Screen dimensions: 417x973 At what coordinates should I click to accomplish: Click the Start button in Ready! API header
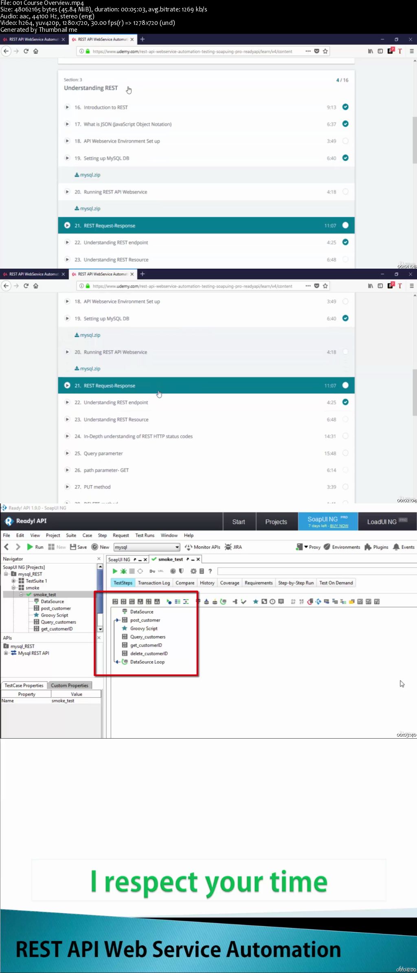pyautogui.click(x=239, y=522)
